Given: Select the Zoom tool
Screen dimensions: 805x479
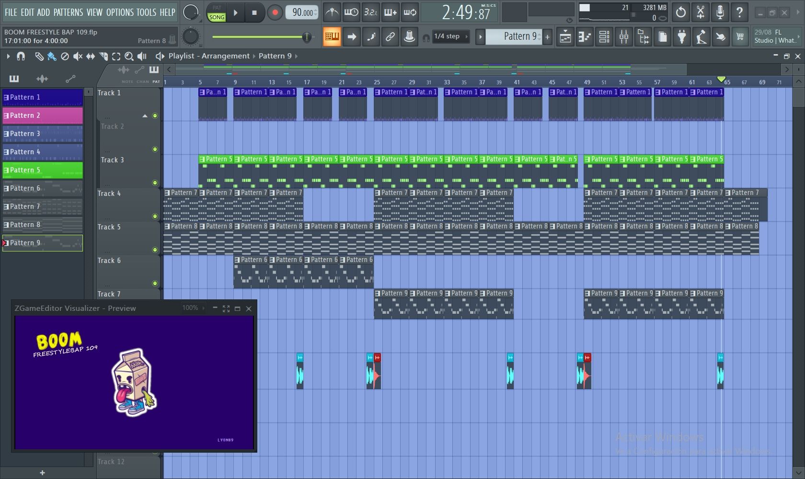Looking at the screenshot, I should coord(129,57).
